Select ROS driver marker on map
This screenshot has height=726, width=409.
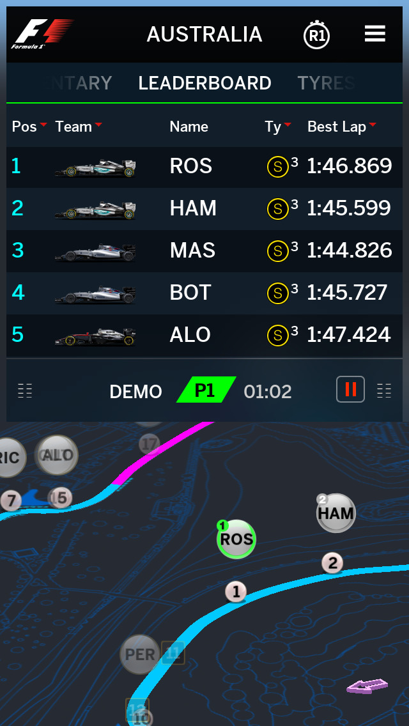(x=236, y=539)
